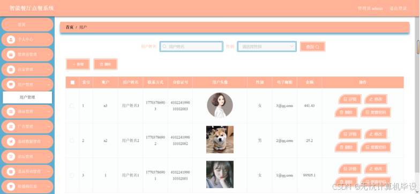Expand 菜品资讯管理 using its chevron
This screenshot has height=194, width=420.
49,171
